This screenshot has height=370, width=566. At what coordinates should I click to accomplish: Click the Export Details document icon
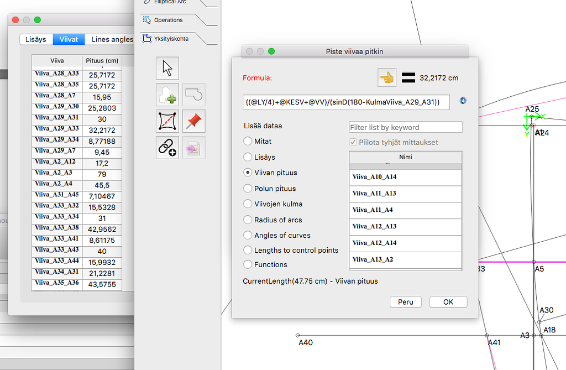pos(193,147)
